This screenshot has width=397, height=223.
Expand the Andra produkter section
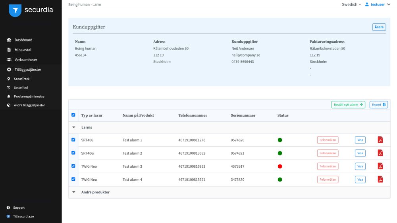click(x=73, y=192)
